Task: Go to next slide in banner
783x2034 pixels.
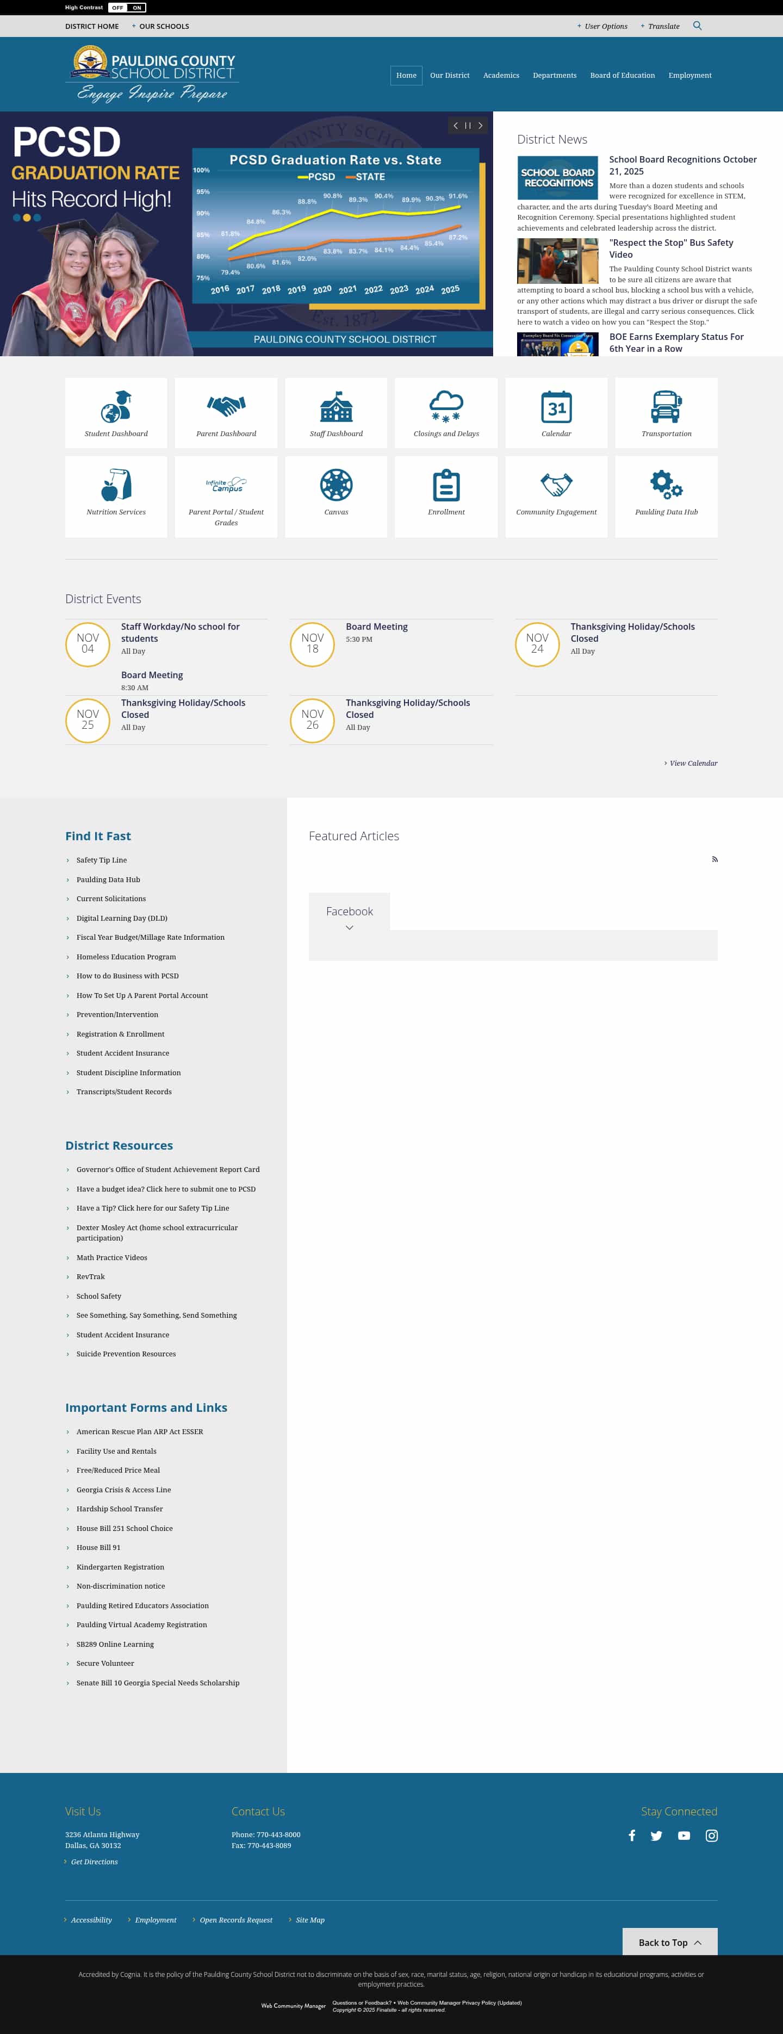Action: coord(480,126)
